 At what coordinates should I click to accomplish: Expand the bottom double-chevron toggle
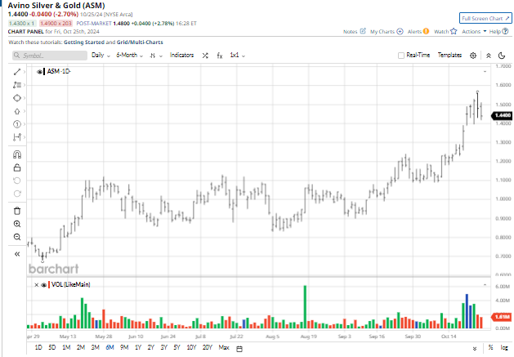(475, 349)
